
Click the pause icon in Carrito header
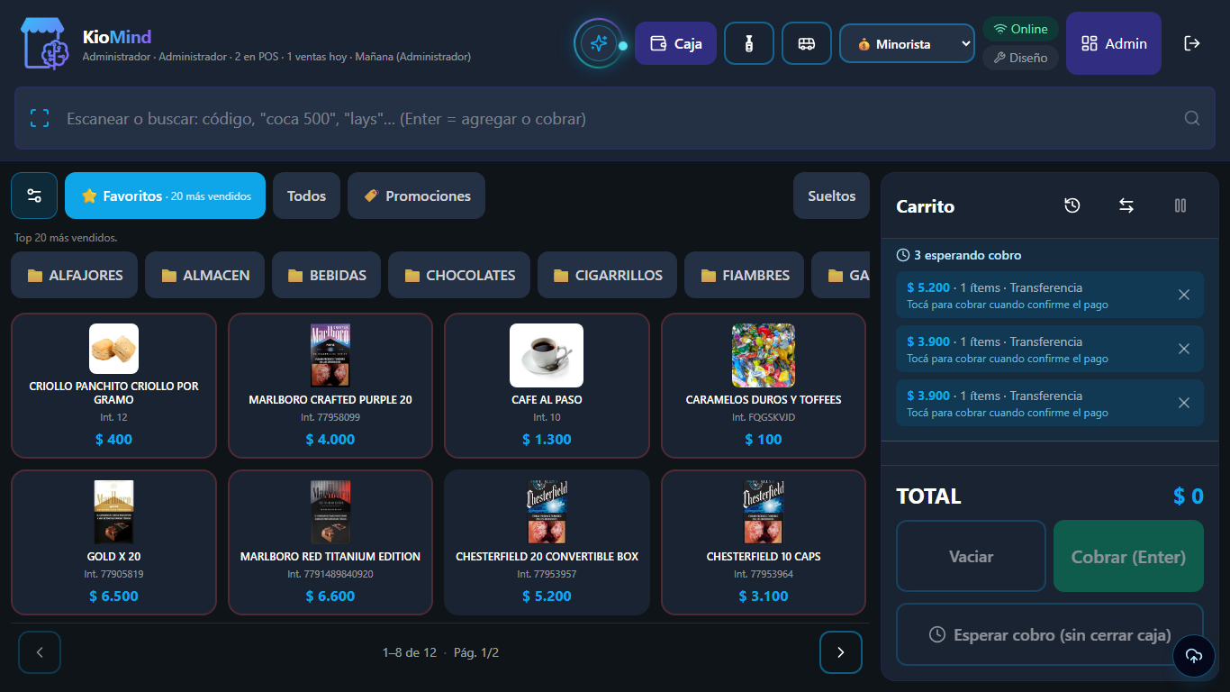tap(1180, 205)
